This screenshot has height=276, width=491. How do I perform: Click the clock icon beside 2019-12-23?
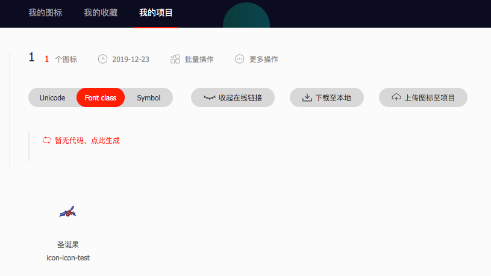102,59
